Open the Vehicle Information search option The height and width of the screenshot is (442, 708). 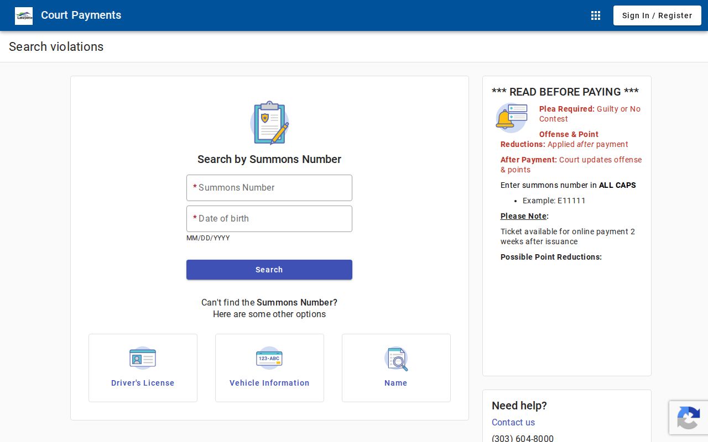pyautogui.click(x=269, y=368)
